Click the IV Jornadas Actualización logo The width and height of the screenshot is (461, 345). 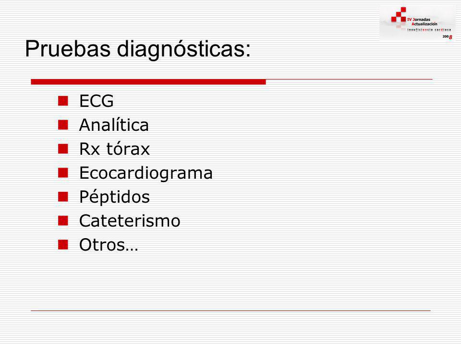(x=417, y=23)
